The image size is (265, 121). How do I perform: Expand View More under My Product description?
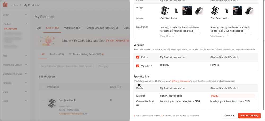coord(167,36)
